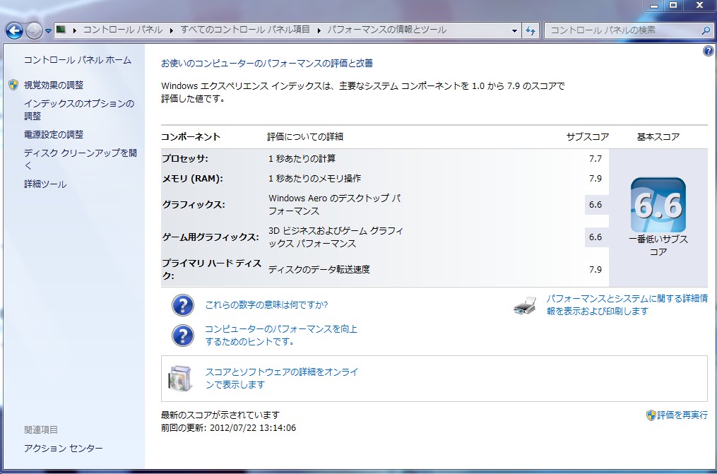Click in the コントロール パネルの検索 search box

click(x=622, y=30)
